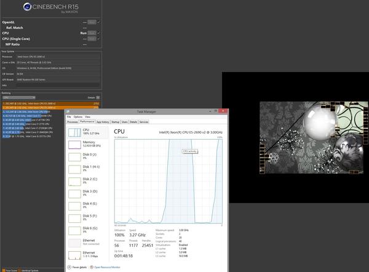Click the GFX Board AMD Radeon field
Image resolution: width=369 pixels, height=272 pixels.
click(58, 79)
